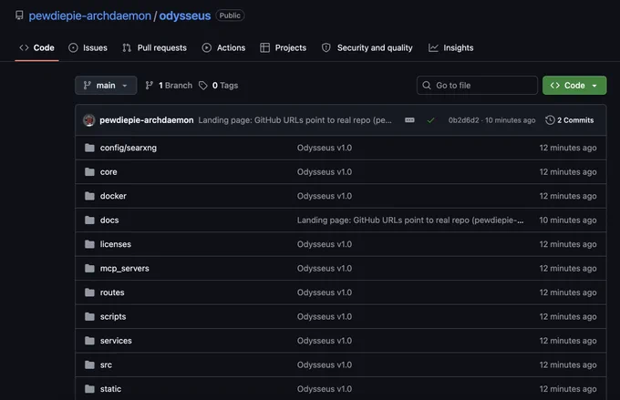
Task: Expand the commit message ellipsis button
Action: coord(409,120)
